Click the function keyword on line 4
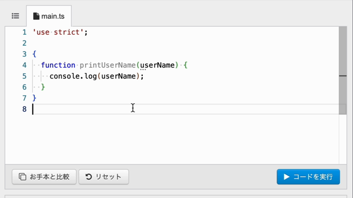Screen dimensions: 353x198 click(x=58, y=65)
